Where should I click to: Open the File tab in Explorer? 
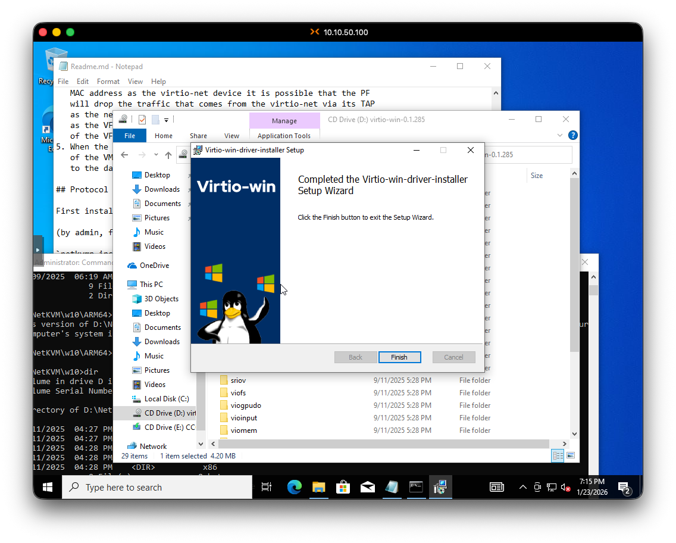[x=130, y=136]
